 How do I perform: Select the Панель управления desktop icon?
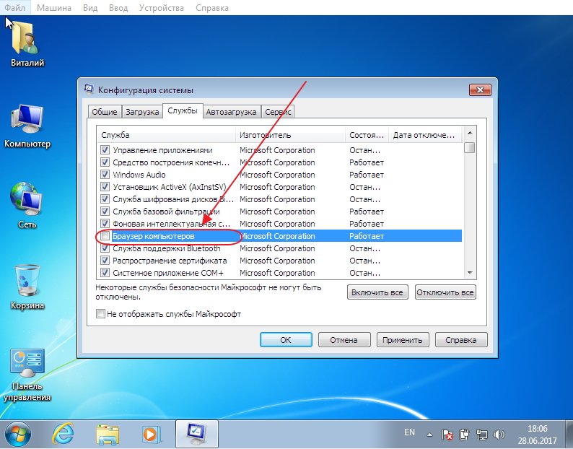point(27,375)
